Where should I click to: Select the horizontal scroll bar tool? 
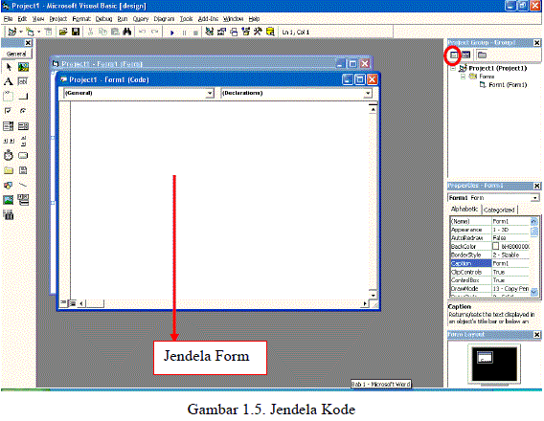point(9,141)
